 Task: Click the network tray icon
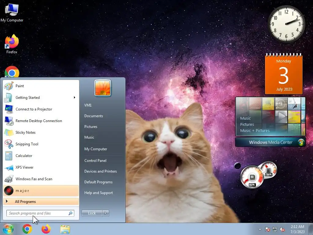(x=275, y=229)
